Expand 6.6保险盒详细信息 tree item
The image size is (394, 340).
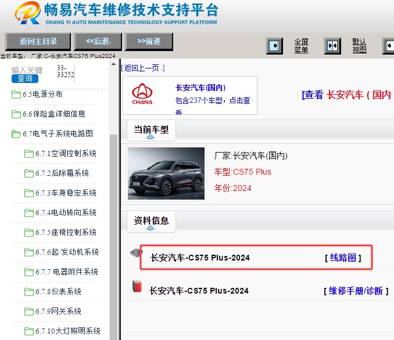click(x=54, y=114)
